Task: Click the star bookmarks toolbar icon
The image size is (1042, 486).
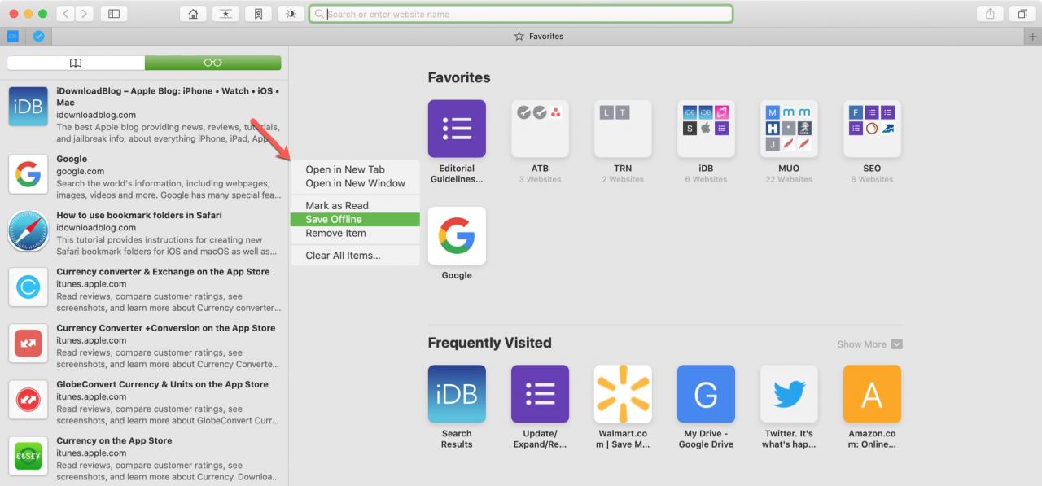Action: [x=225, y=14]
